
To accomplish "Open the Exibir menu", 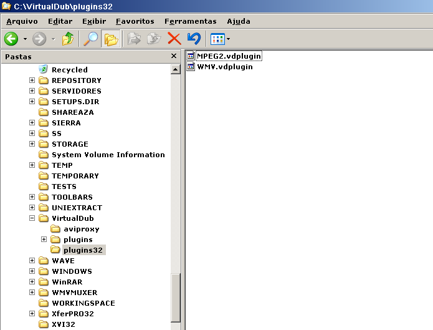I will (x=94, y=21).
